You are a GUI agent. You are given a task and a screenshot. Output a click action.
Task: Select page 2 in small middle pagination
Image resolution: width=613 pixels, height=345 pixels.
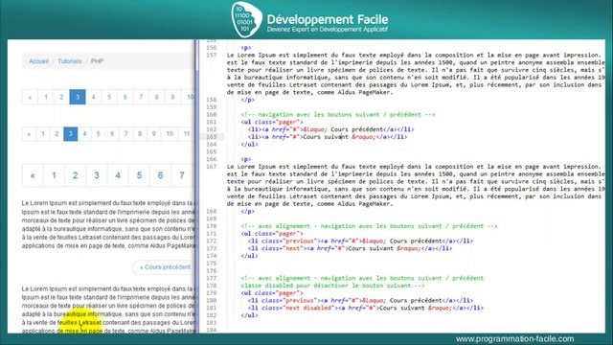pos(57,134)
